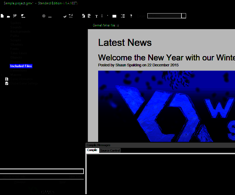Click the Target Windows combo box field
This screenshot has height=195, width=235.
(x=164, y=16)
